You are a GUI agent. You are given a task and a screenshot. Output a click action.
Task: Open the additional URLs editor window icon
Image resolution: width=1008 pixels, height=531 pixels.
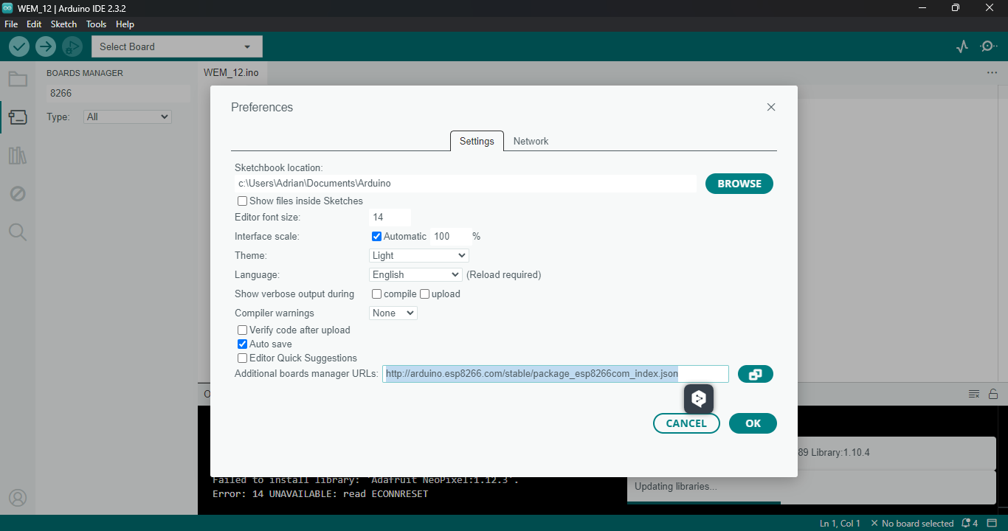755,374
